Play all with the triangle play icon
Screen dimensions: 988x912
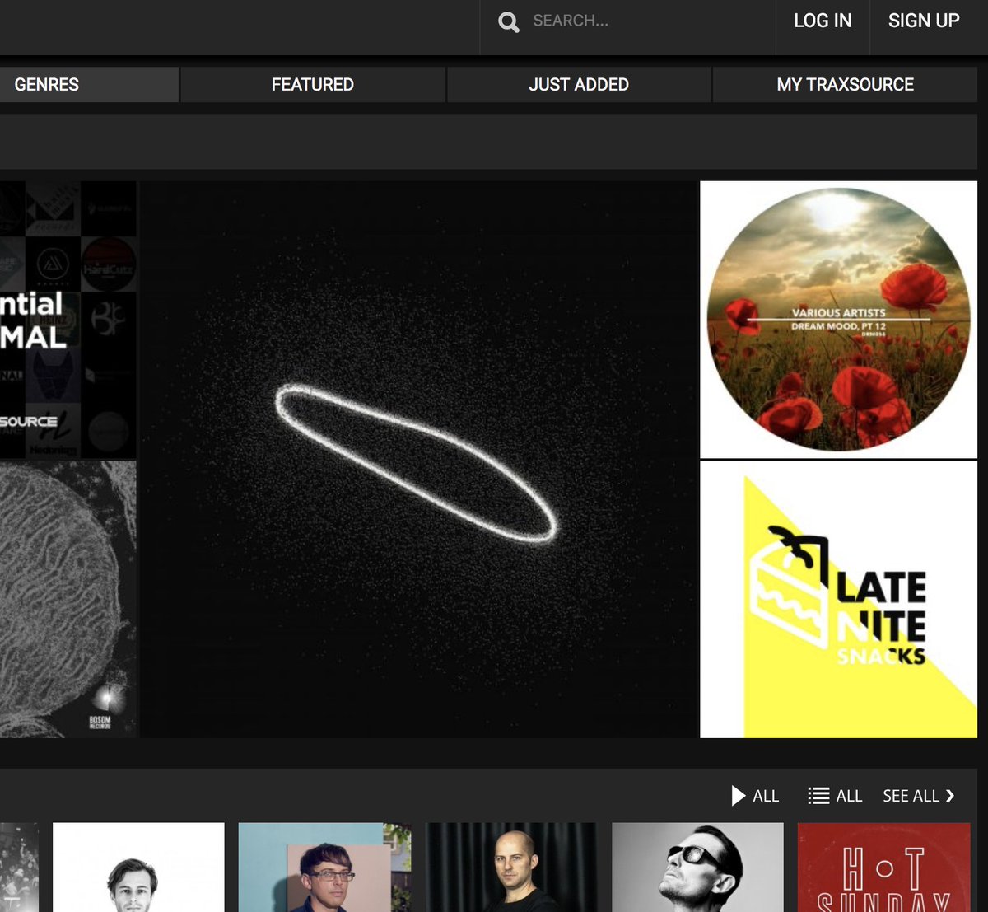[x=739, y=796]
